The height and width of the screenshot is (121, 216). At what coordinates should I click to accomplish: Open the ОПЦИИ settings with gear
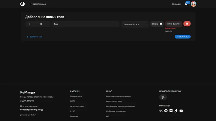pos(157,24)
